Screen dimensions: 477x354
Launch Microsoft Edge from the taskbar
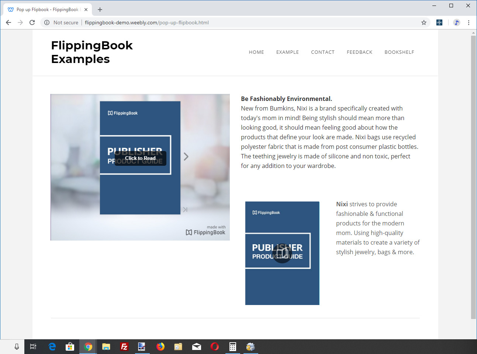(x=52, y=347)
